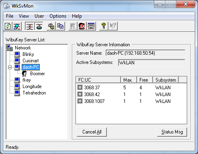The width and height of the screenshot is (198, 154).
Task: Open the Options menu
Action: 58,16
